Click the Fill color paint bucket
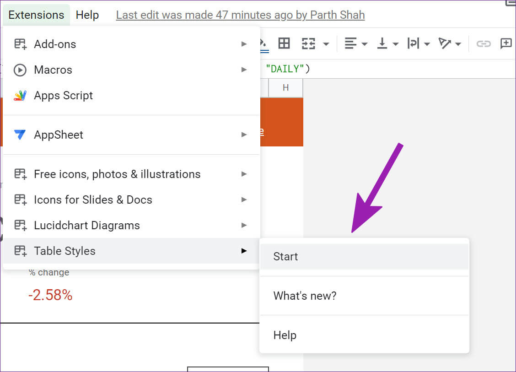Screen dimensions: 516x372 [263, 43]
